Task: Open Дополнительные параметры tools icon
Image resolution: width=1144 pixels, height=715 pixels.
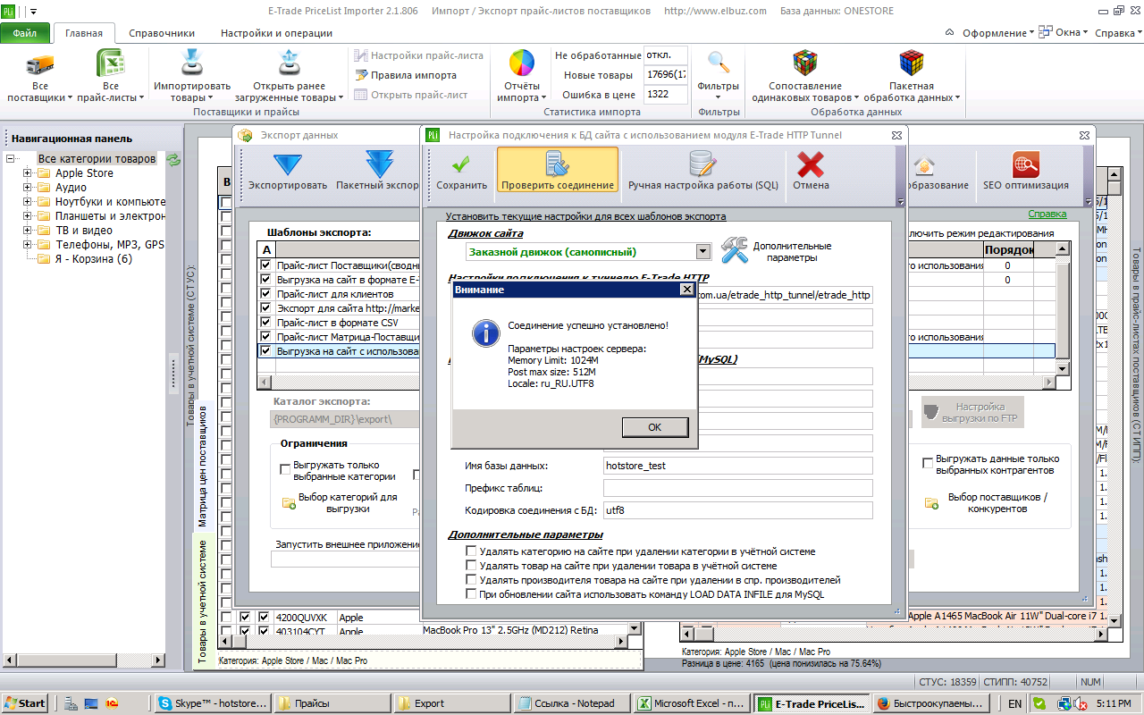Action: [735, 251]
